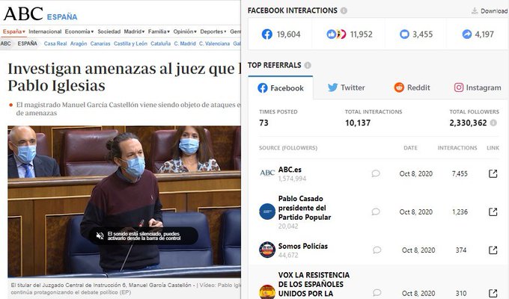
Task: Open the C. Valenciana regional link
Action: [x=214, y=43]
